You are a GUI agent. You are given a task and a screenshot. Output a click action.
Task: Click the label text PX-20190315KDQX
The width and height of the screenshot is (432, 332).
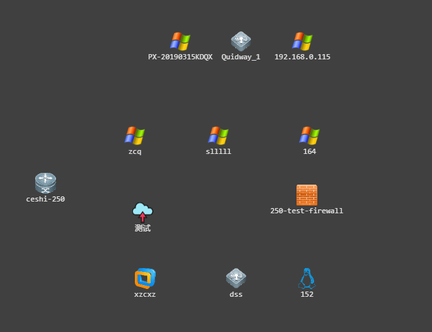pyautogui.click(x=180, y=57)
